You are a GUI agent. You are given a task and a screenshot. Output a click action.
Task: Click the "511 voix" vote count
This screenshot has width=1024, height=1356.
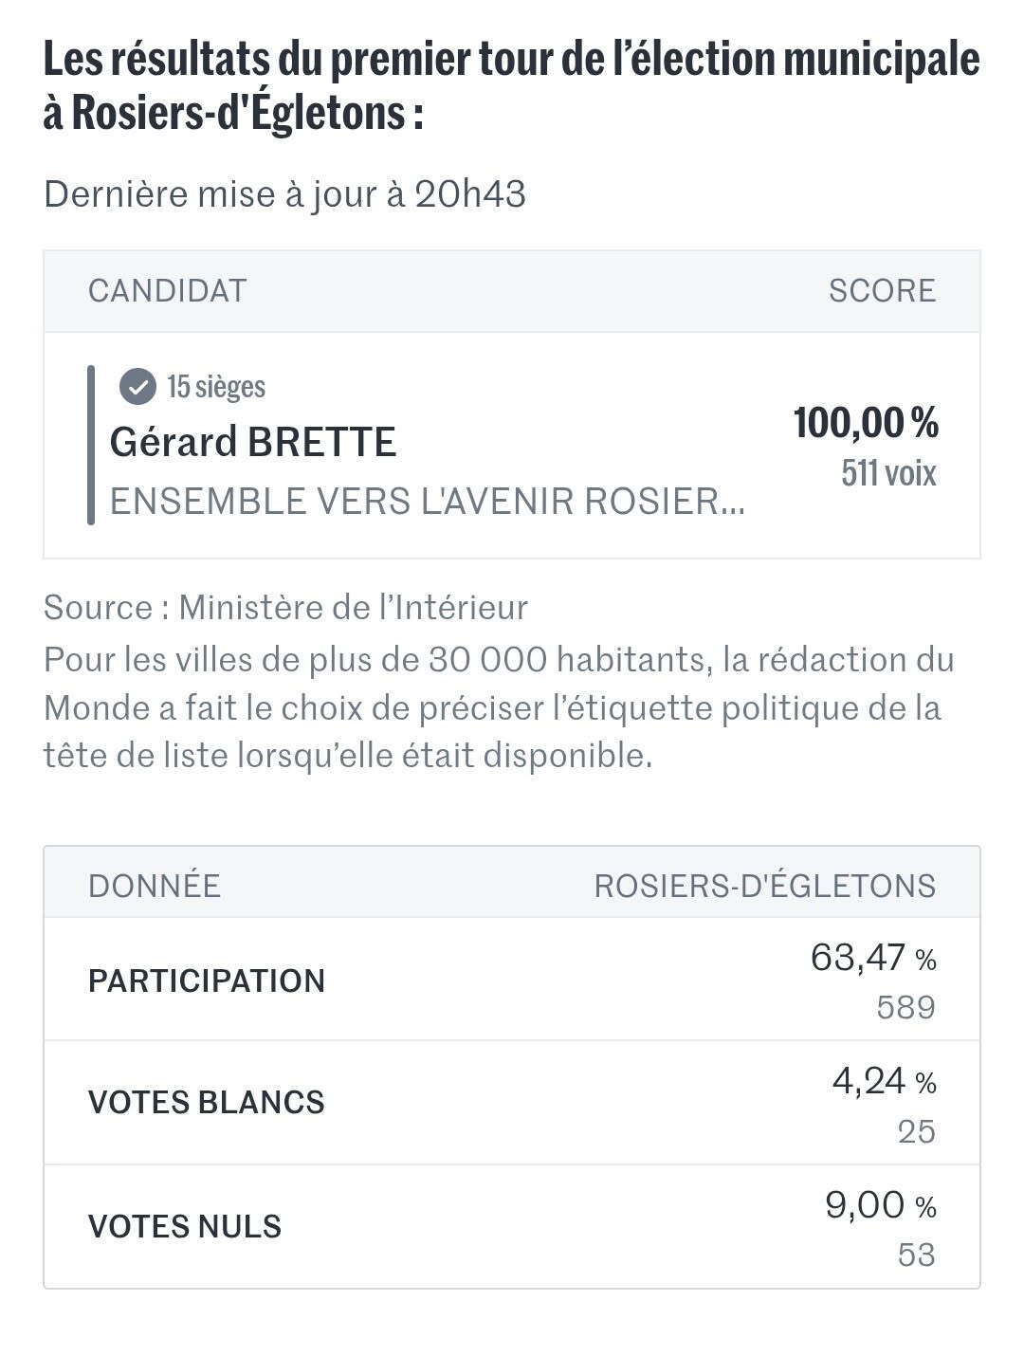point(888,472)
